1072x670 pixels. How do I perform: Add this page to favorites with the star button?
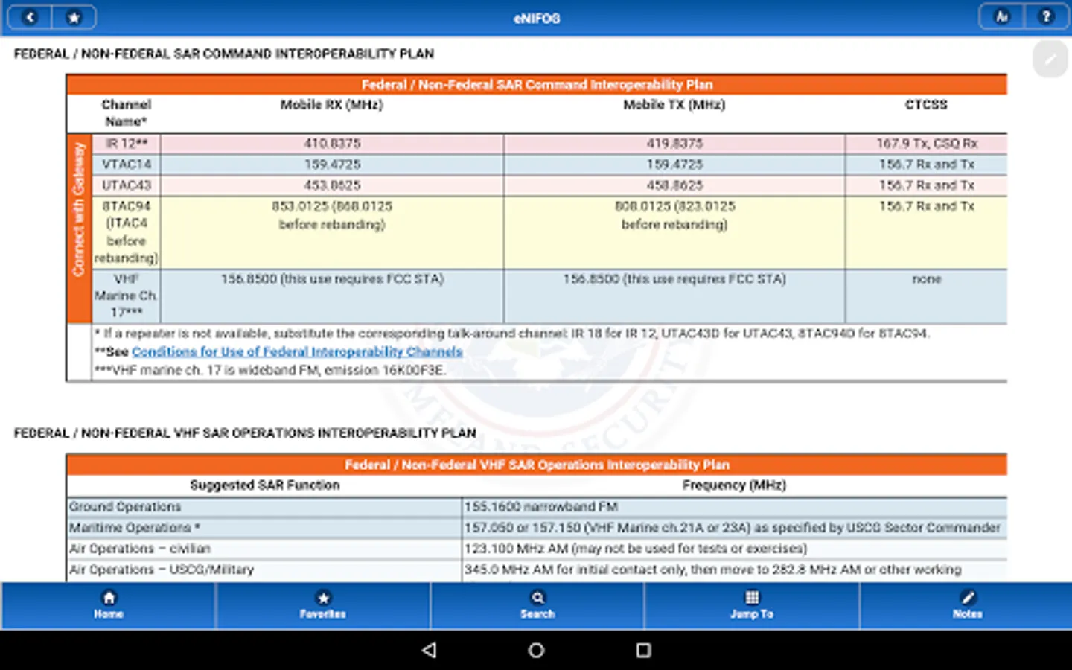tap(74, 17)
